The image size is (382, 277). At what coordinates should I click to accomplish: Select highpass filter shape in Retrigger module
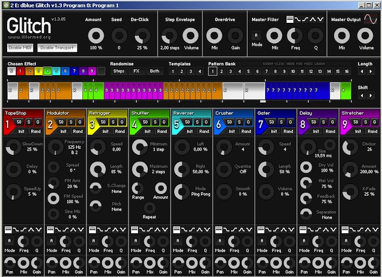(108, 230)
